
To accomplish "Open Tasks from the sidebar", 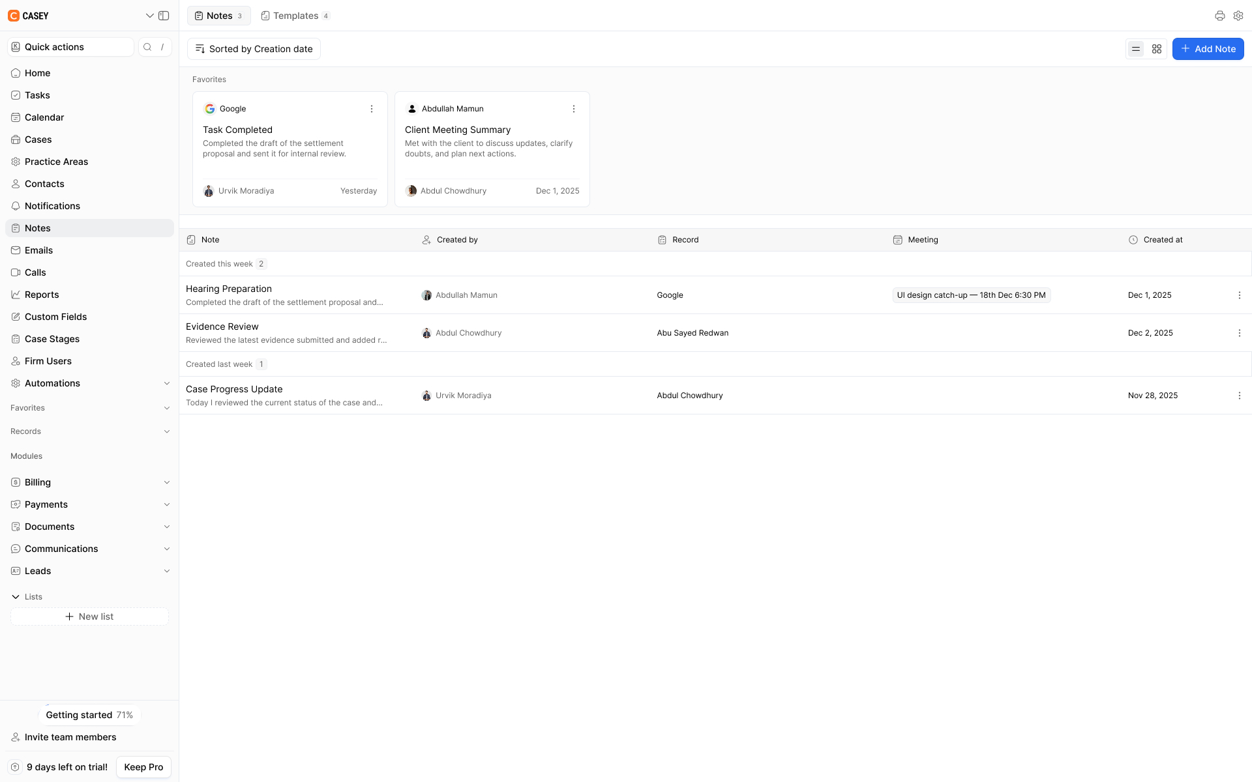I will (x=89, y=95).
